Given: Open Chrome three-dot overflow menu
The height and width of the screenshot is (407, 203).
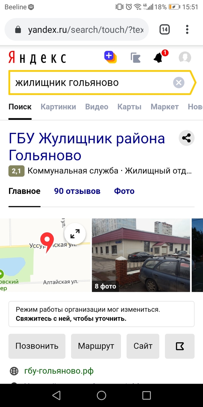Looking at the screenshot, I should 187,29.
